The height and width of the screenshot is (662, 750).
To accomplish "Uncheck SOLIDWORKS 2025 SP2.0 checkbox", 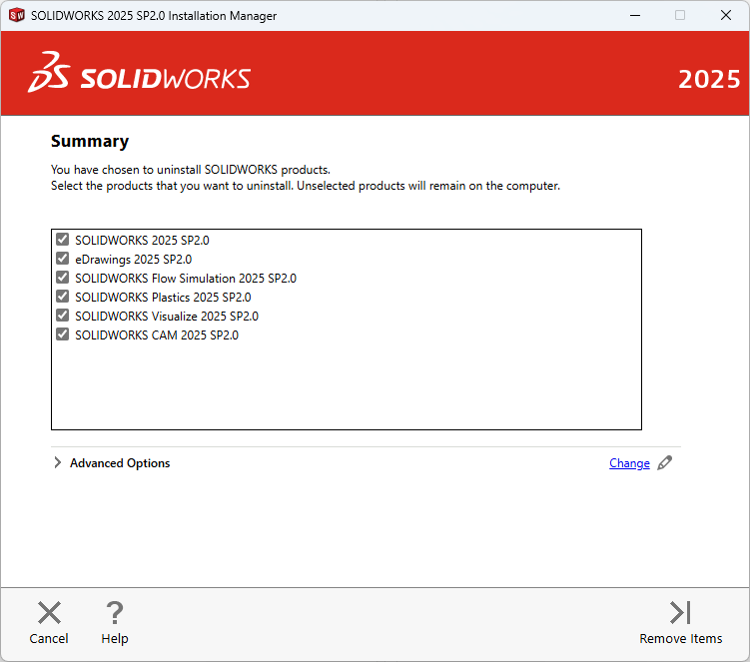I will tap(63, 240).
